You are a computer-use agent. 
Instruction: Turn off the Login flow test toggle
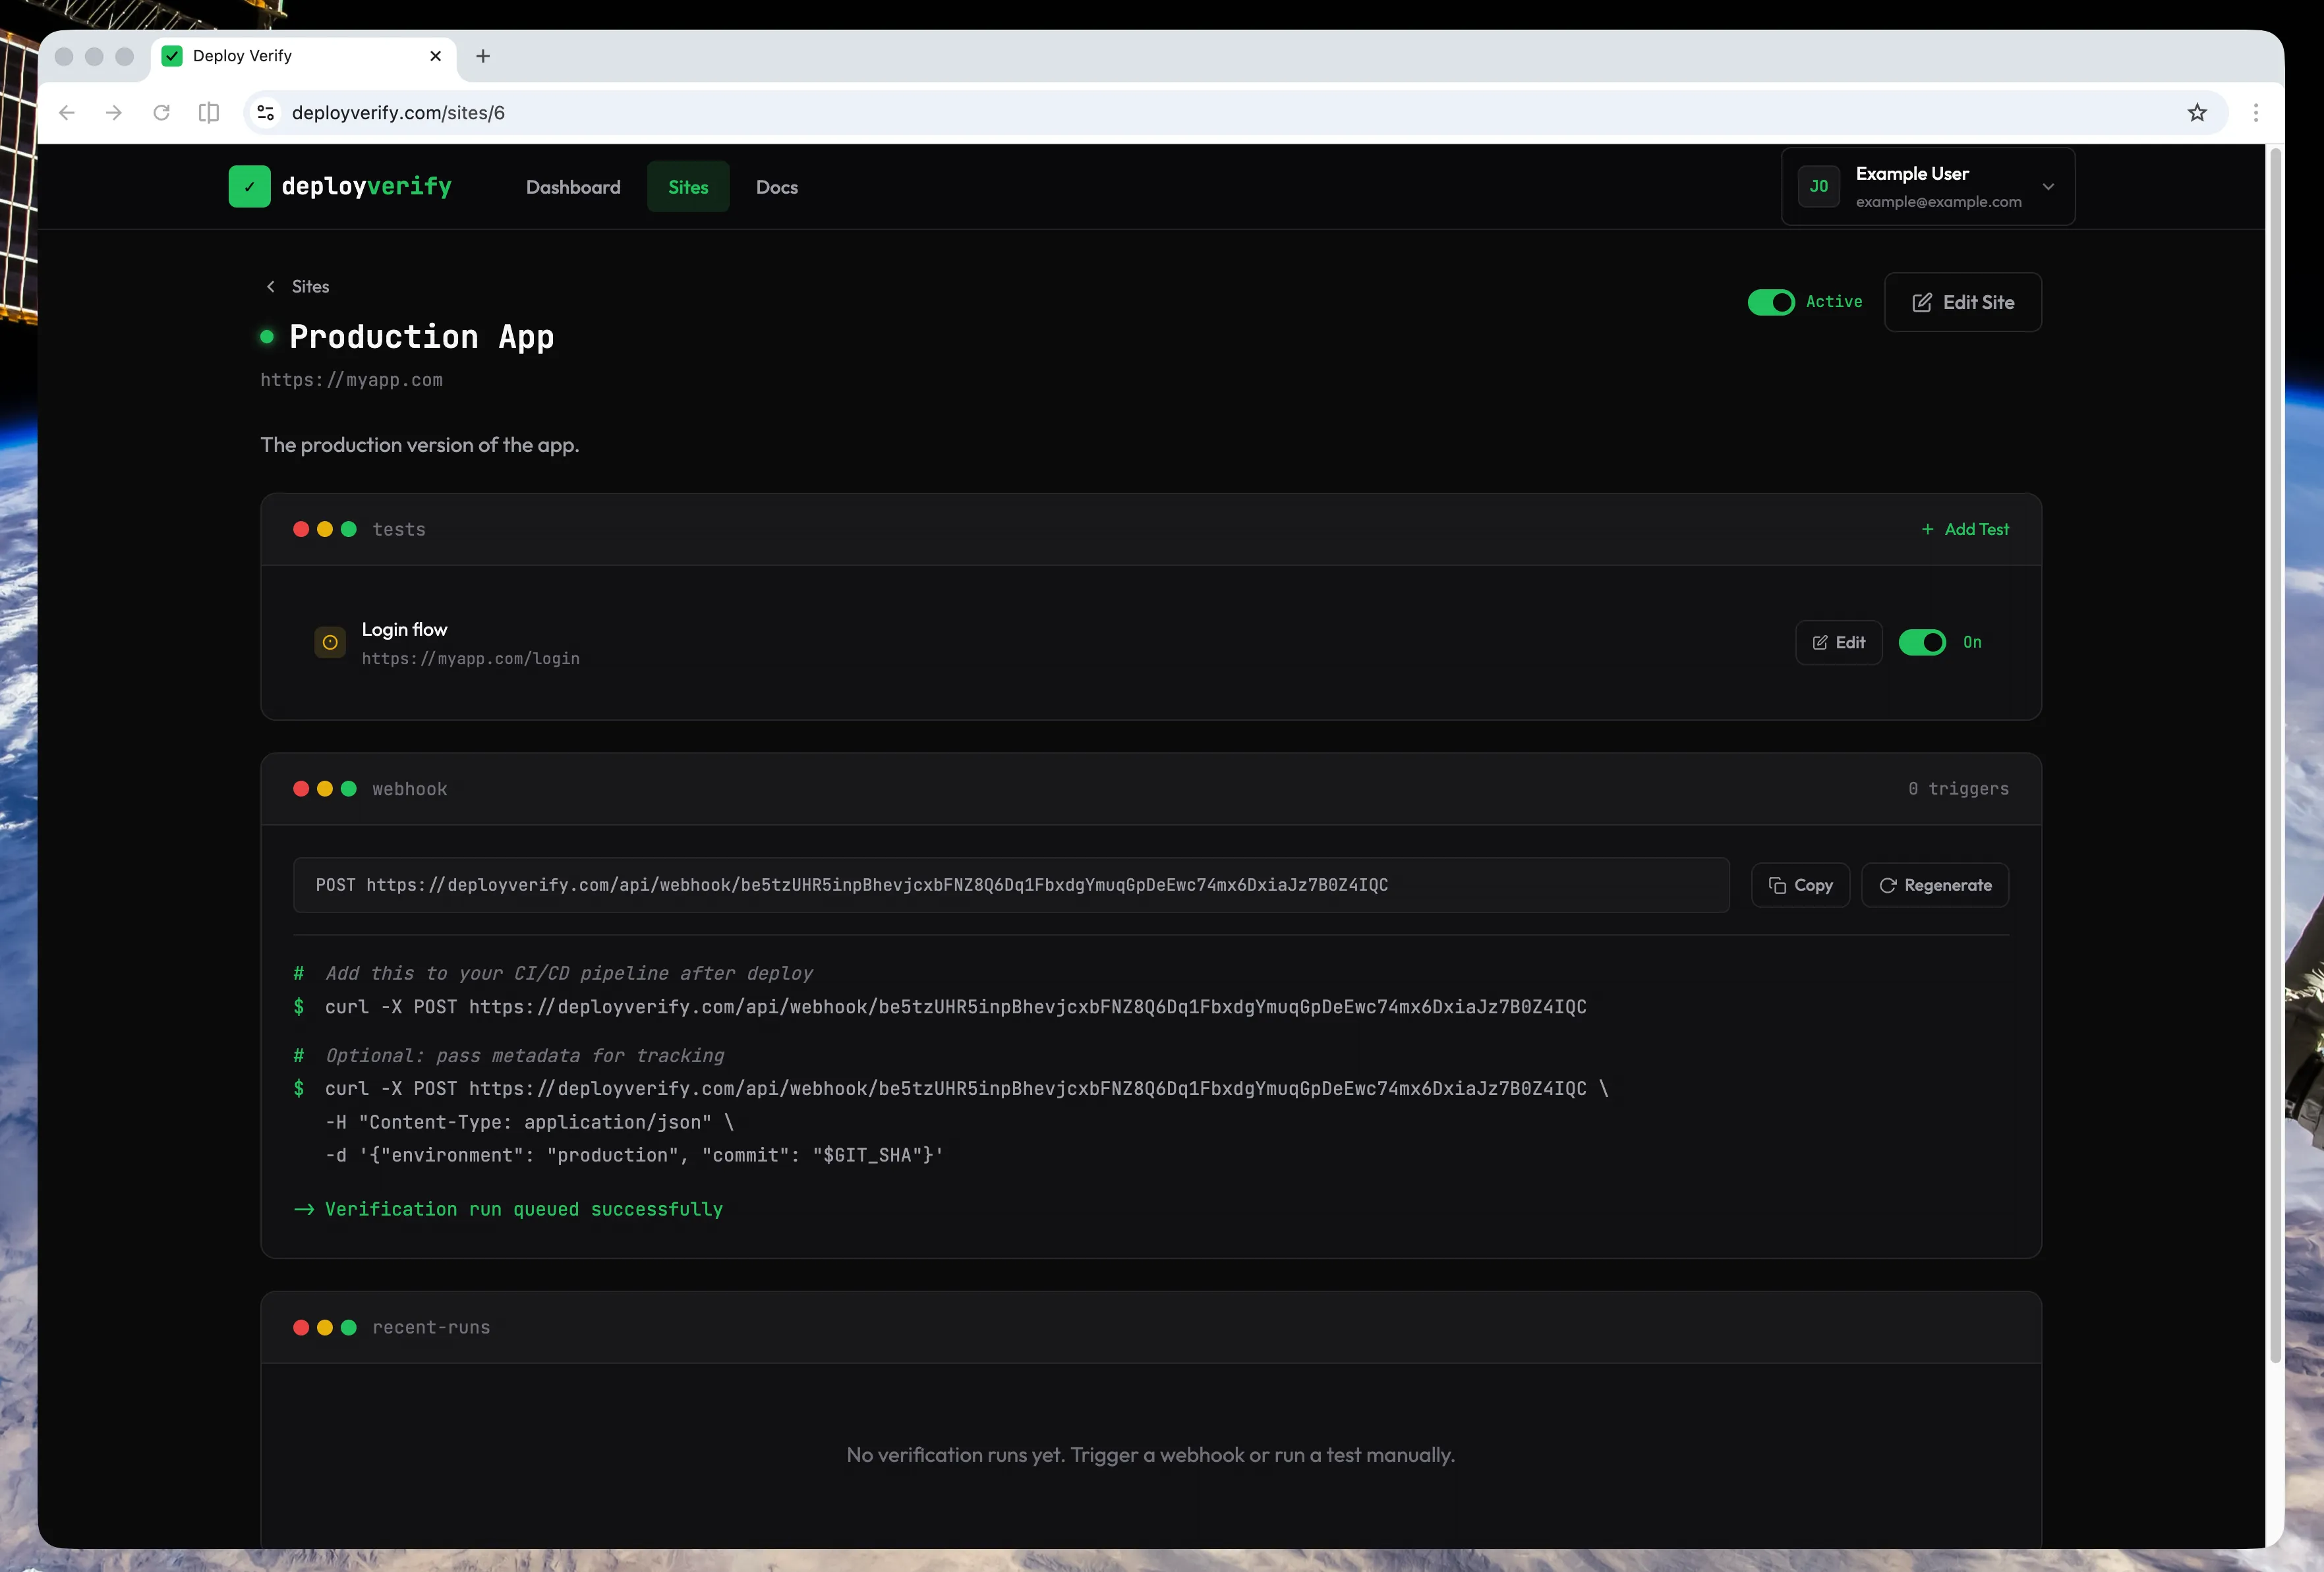[x=1923, y=642]
